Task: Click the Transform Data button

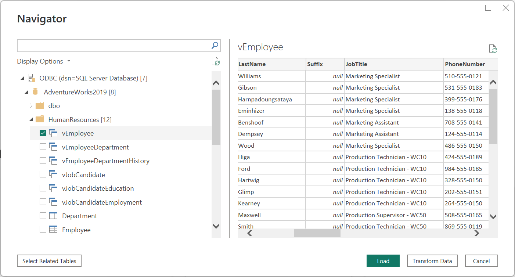Action: 432,261
